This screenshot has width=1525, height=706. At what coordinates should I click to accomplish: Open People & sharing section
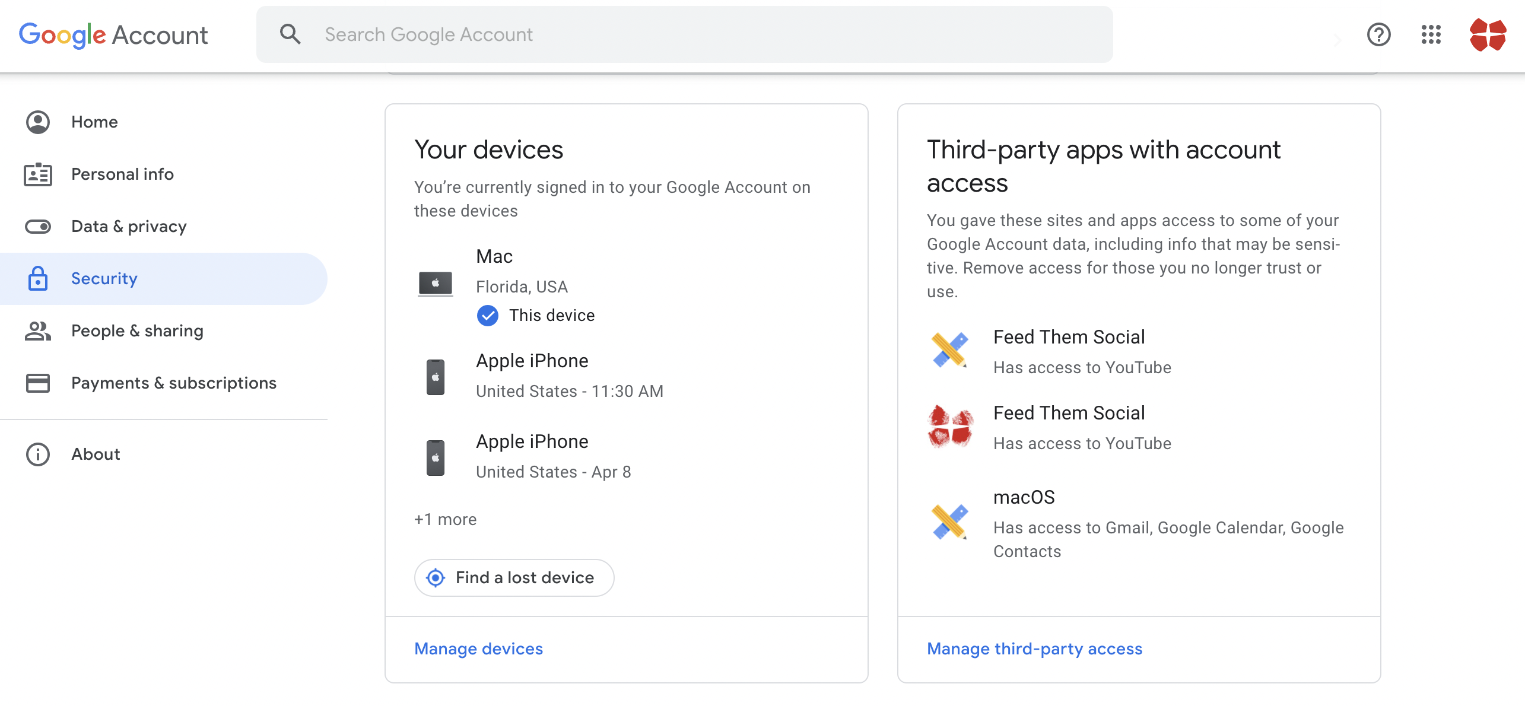click(x=163, y=331)
